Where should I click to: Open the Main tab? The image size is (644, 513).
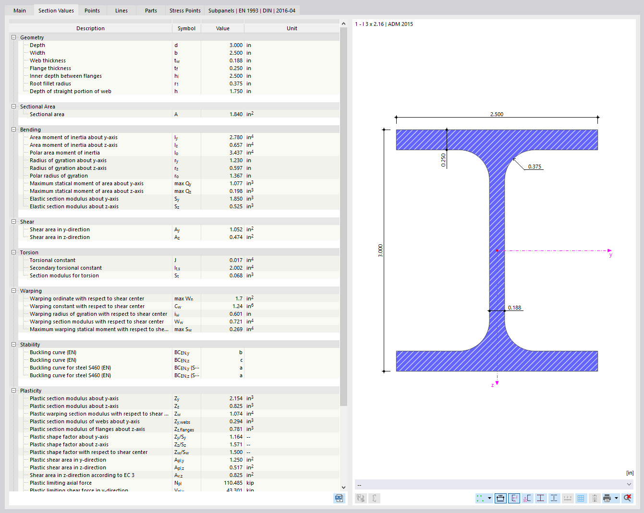point(19,10)
